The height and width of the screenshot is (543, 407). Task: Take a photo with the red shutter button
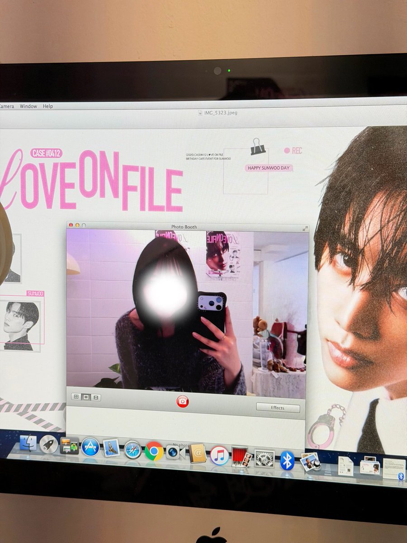point(182,401)
